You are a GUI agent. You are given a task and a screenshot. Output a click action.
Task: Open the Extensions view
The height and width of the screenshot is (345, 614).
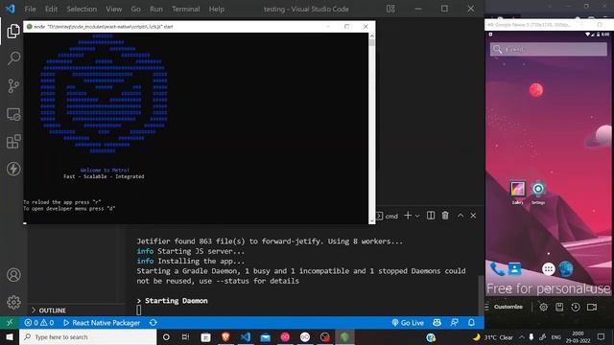pyautogui.click(x=13, y=142)
